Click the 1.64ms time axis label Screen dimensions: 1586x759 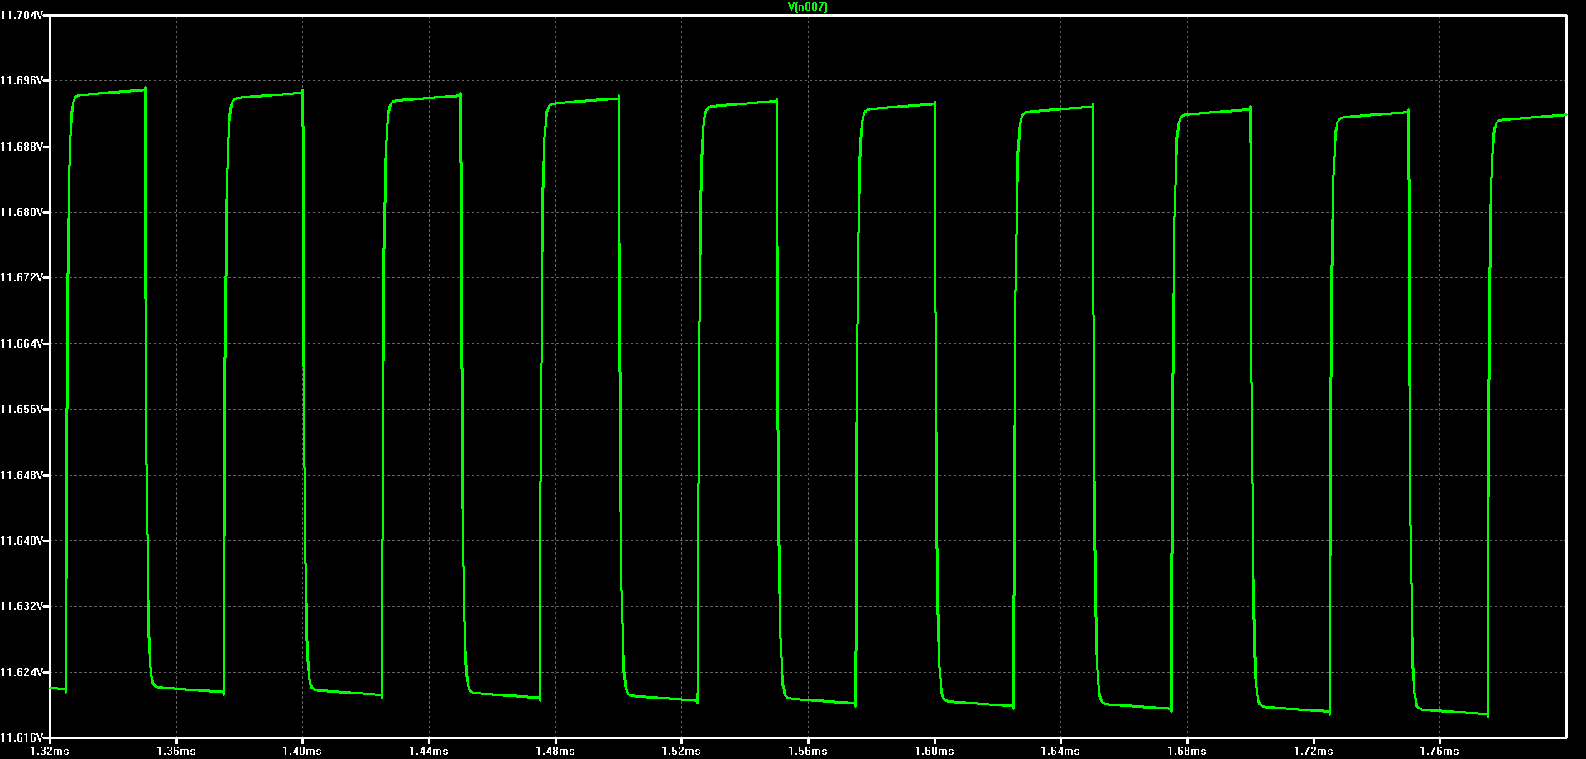[1060, 752]
